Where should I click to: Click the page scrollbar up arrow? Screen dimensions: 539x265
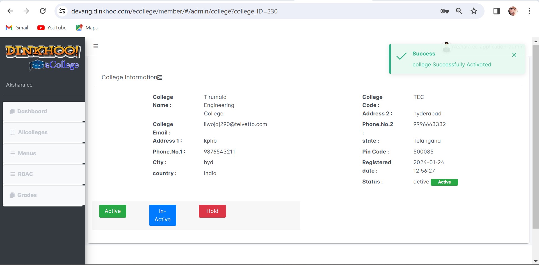[536, 41]
